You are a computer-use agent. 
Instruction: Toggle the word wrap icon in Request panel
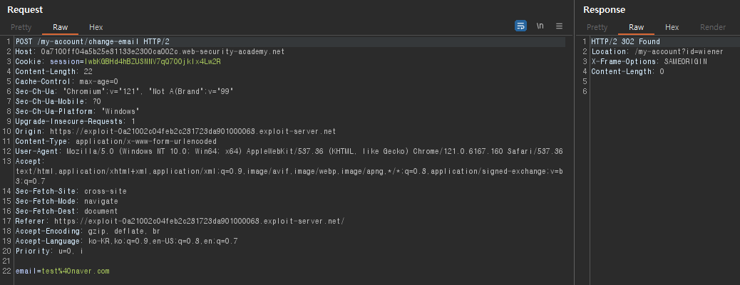[520, 26]
